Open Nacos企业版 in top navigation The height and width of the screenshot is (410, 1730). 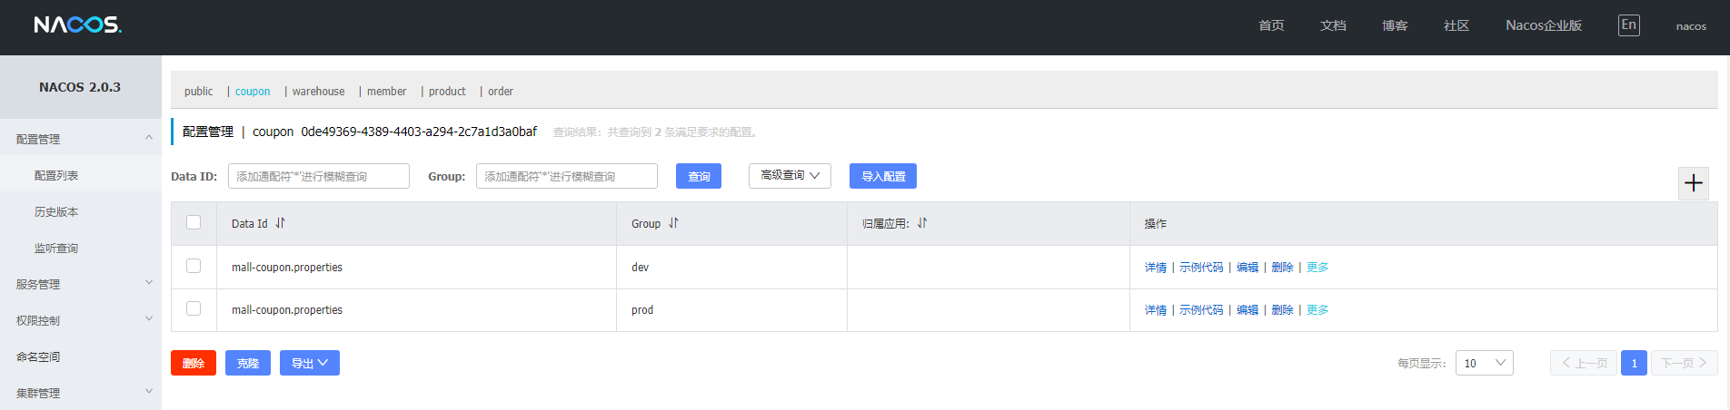pos(1544,25)
